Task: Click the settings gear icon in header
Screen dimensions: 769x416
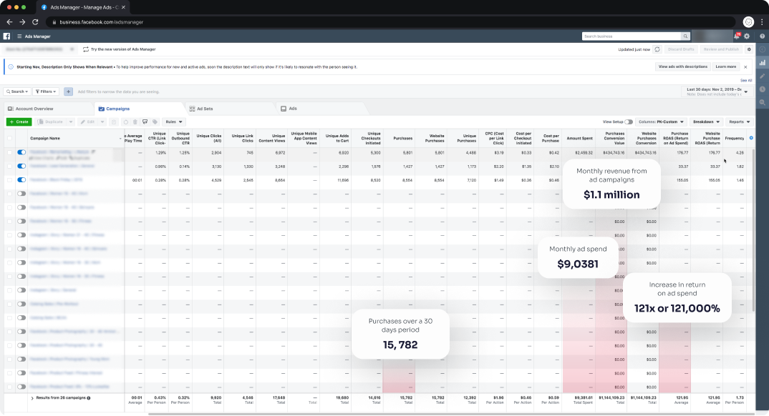Action: pos(746,35)
